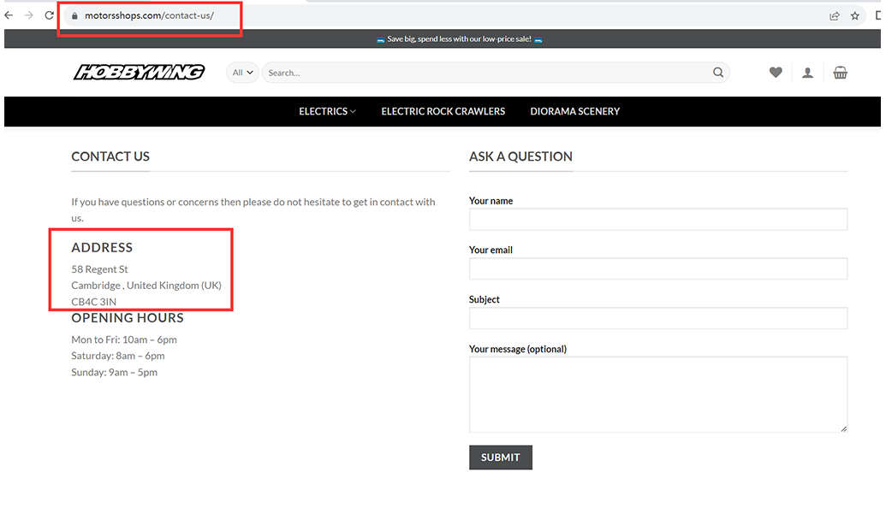This screenshot has height=513, width=886.
Task: Click the padlock site info icon
Action: click(x=75, y=15)
